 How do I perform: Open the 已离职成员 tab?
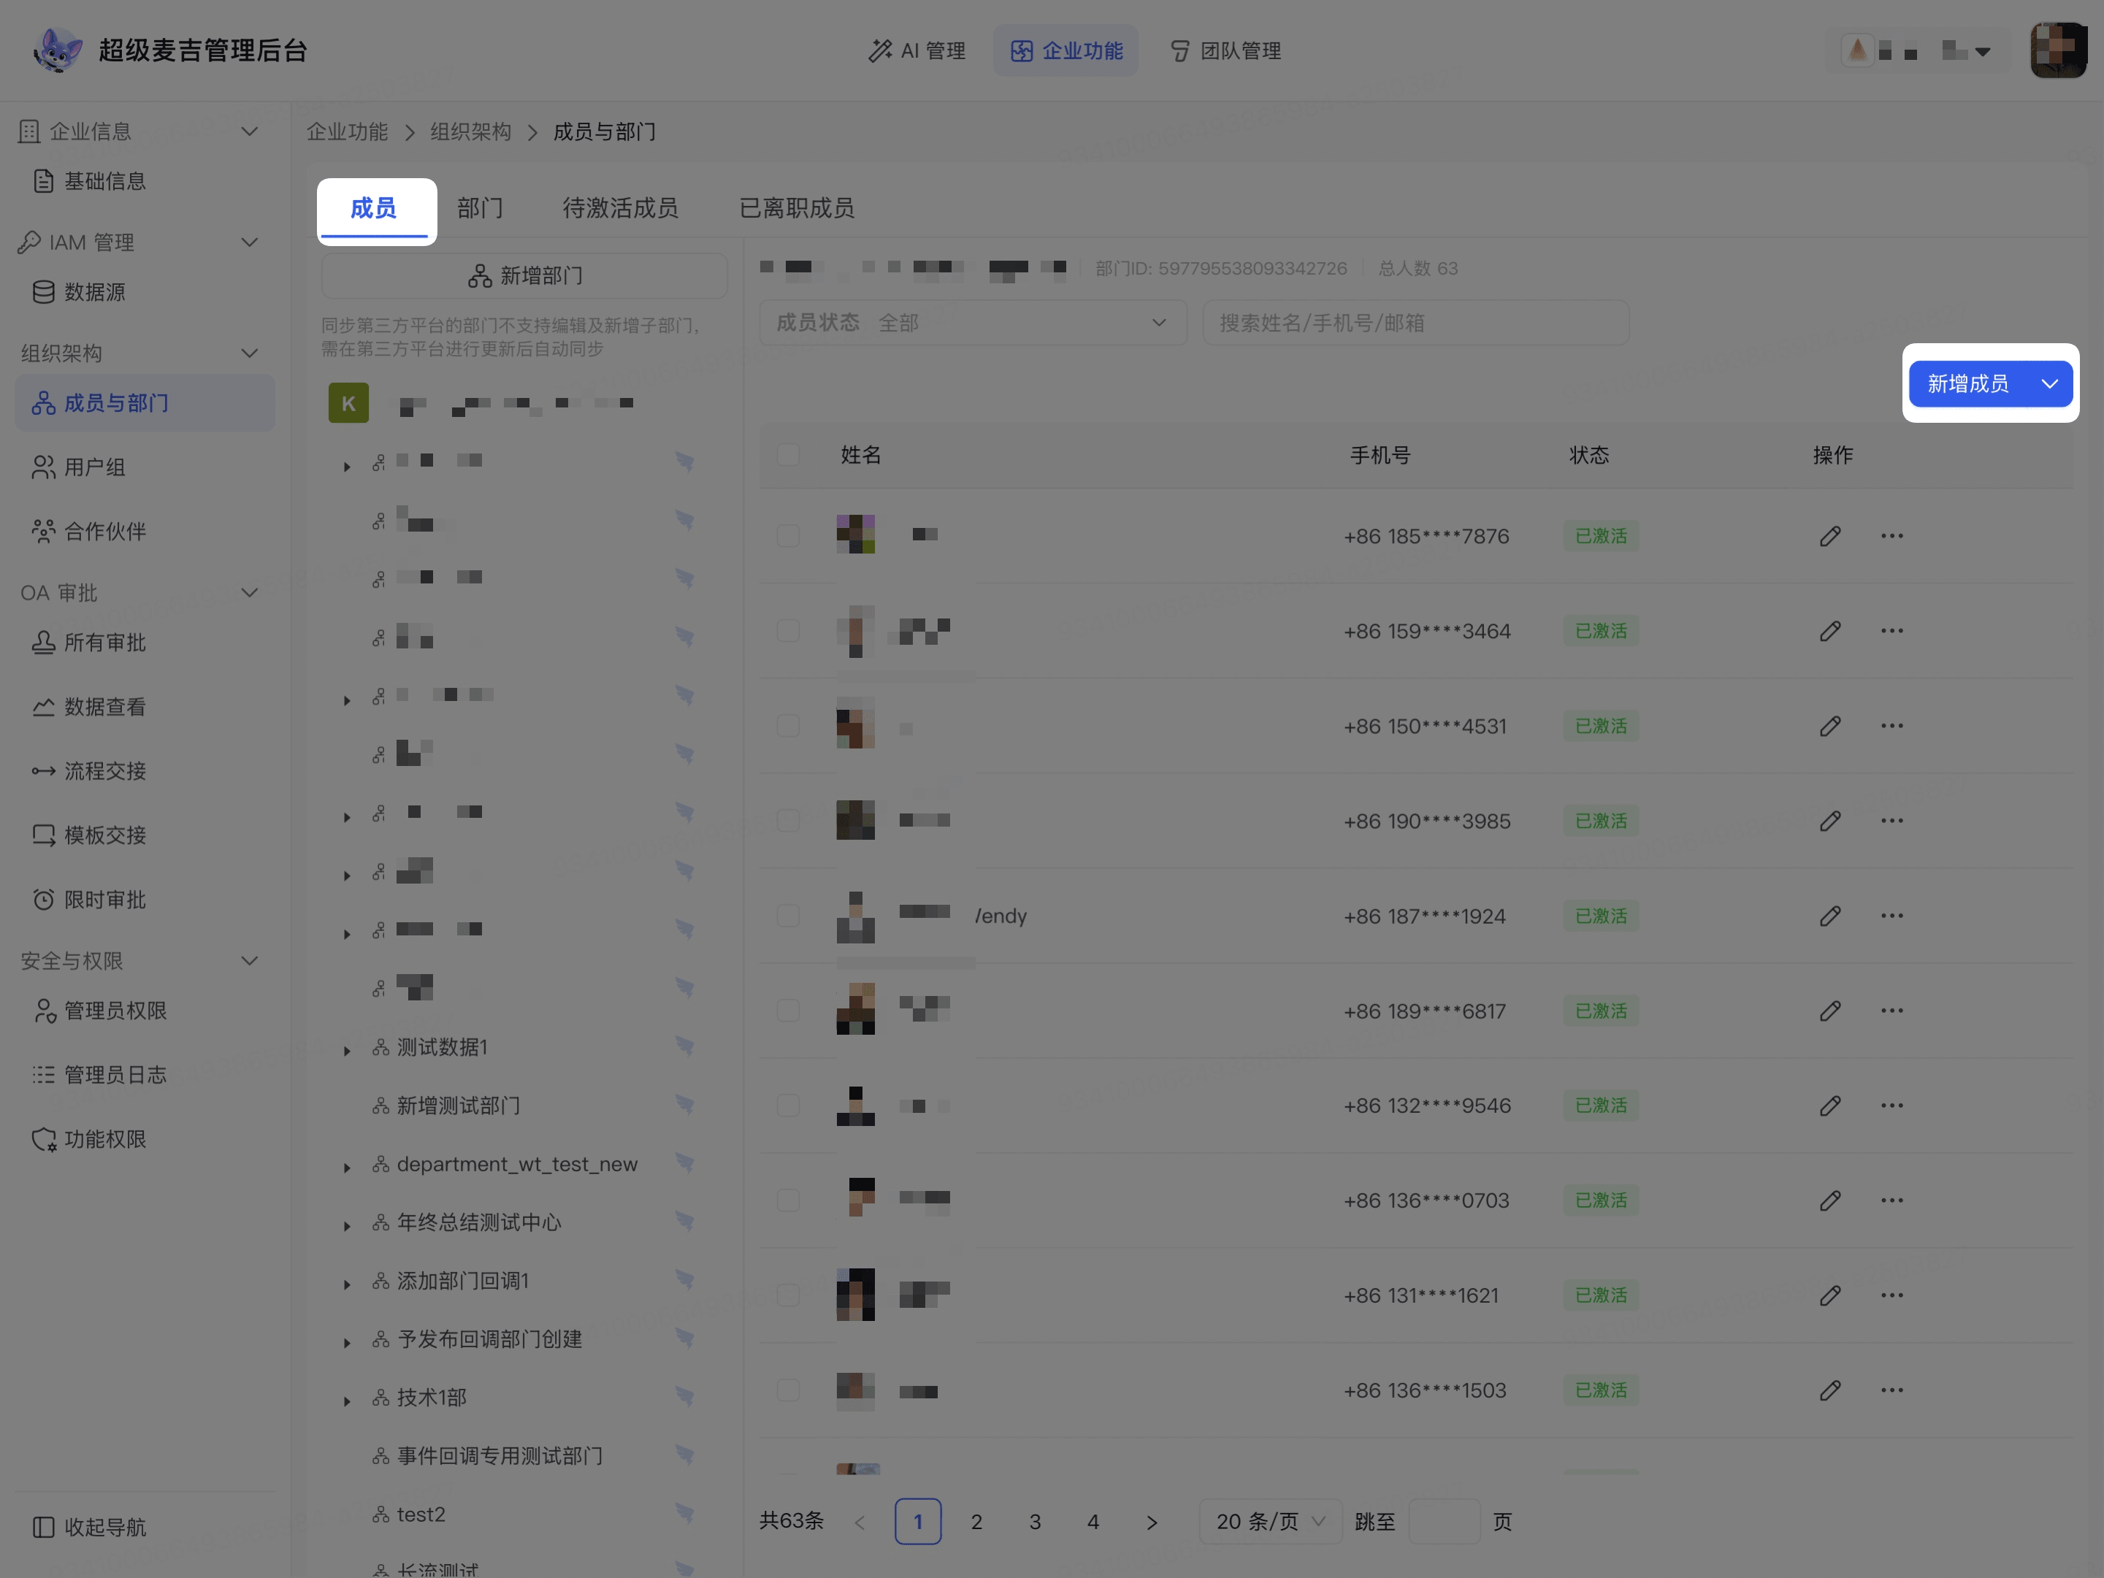(x=796, y=207)
